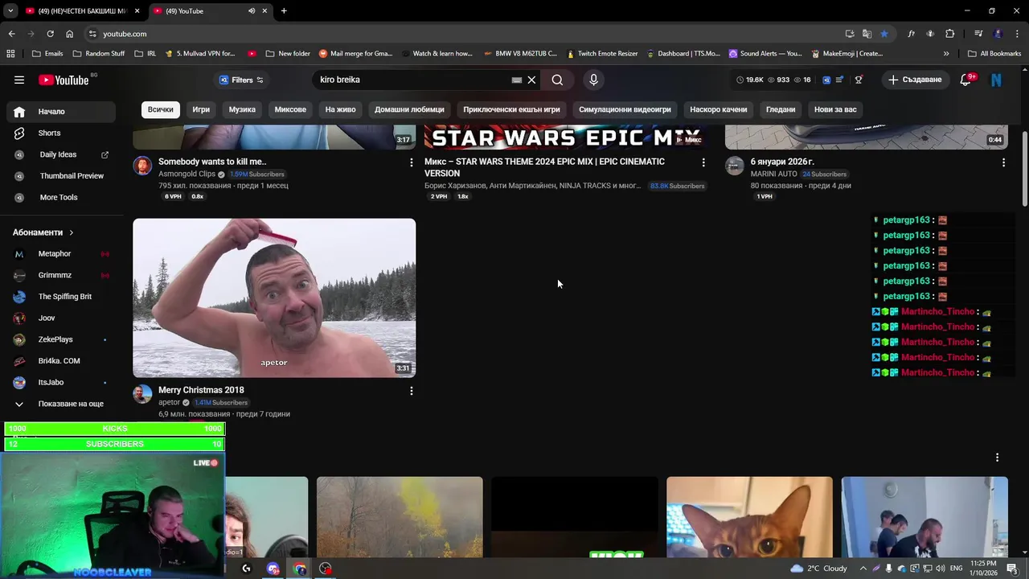Viewport: 1029px width, 579px height.
Task: Open the browser home page button
Action: [70, 34]
